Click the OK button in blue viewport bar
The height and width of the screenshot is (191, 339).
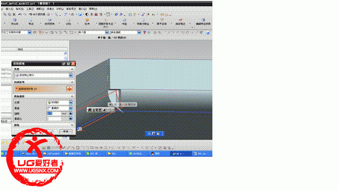coord(149,134)
